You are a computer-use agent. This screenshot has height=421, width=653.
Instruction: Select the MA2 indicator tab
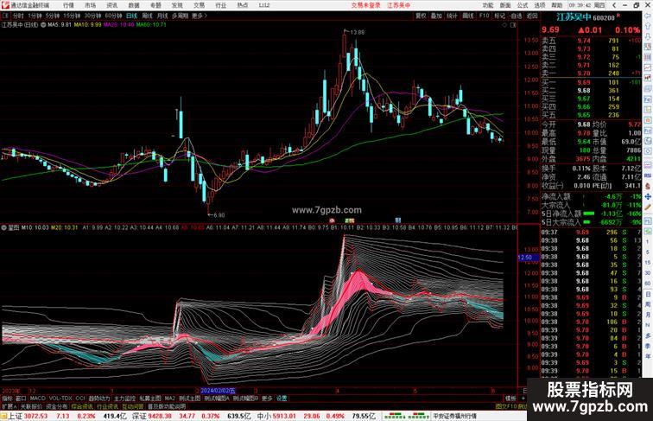(x=170, y=399)
